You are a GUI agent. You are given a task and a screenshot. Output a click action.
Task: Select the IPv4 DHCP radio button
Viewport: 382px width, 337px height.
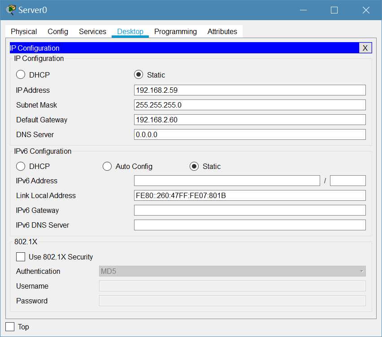coord(21,74)
